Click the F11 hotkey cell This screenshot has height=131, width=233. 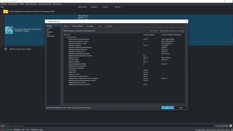point(145,60)
